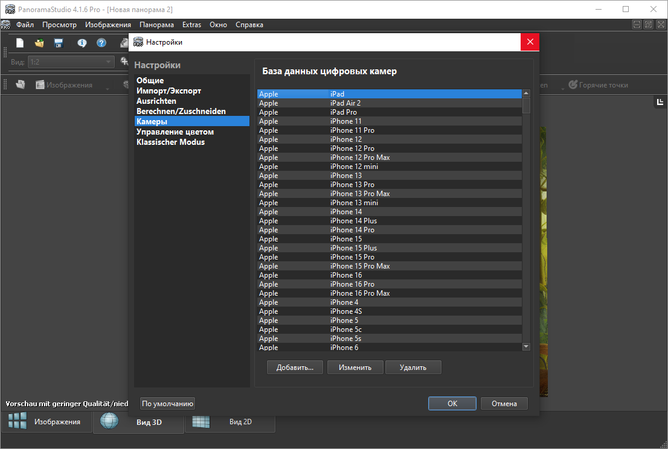This screenshot has height=449, width=668.
Task: Open the Панорама menu
Action: [x=156, y=25]
